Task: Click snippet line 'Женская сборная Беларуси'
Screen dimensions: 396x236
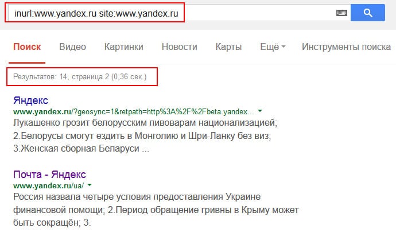Action: click(x=81, y=148)
